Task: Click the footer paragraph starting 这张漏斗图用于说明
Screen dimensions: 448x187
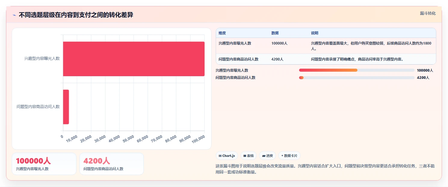Action: coord(325,169)
